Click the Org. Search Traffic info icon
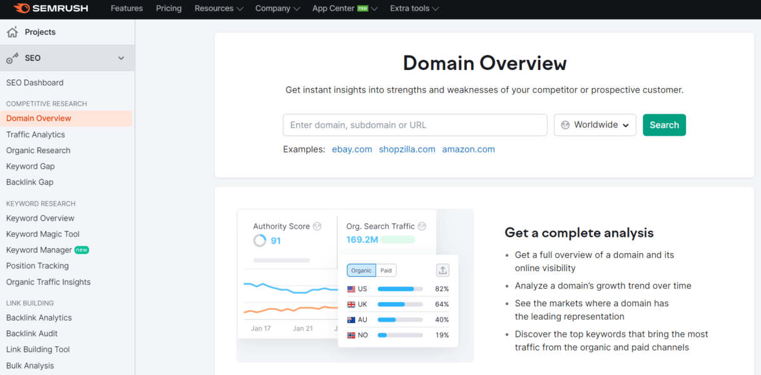 pyautogui.click(x=422, y=226)
